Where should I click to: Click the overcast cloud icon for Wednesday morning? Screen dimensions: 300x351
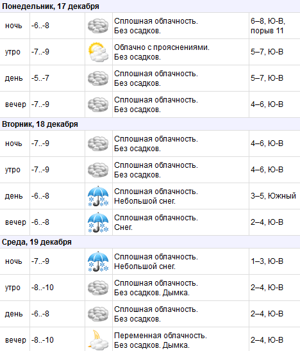click(x=98, y=288)
